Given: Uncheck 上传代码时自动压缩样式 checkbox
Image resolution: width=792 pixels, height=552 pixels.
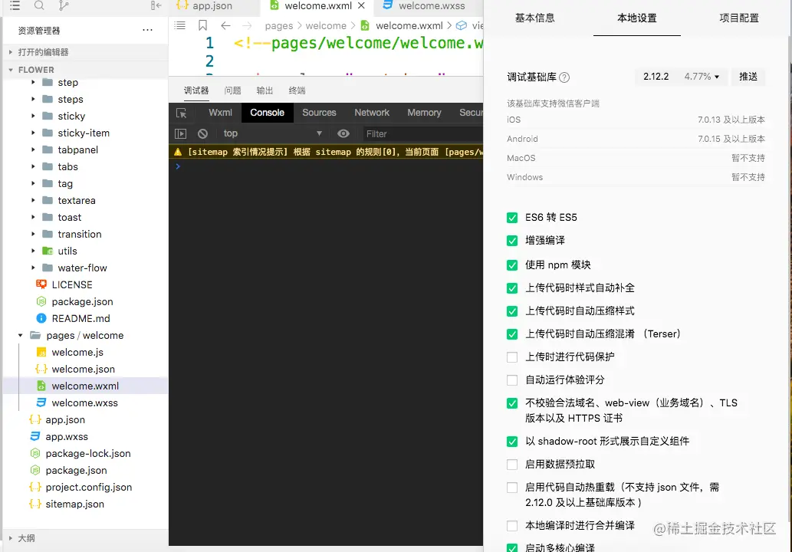Looking at the screenshot, I should click(512, 311).
